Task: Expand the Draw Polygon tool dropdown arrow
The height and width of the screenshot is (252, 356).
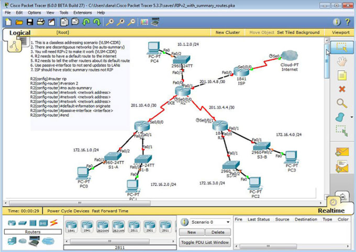Action: [352, 117]
